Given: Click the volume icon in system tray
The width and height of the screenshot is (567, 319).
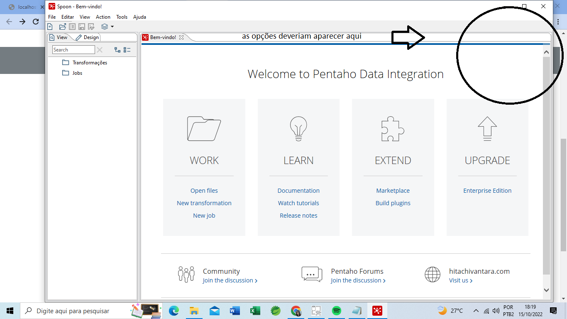Looking at the screenshot, I should click(x=496, y=311).
